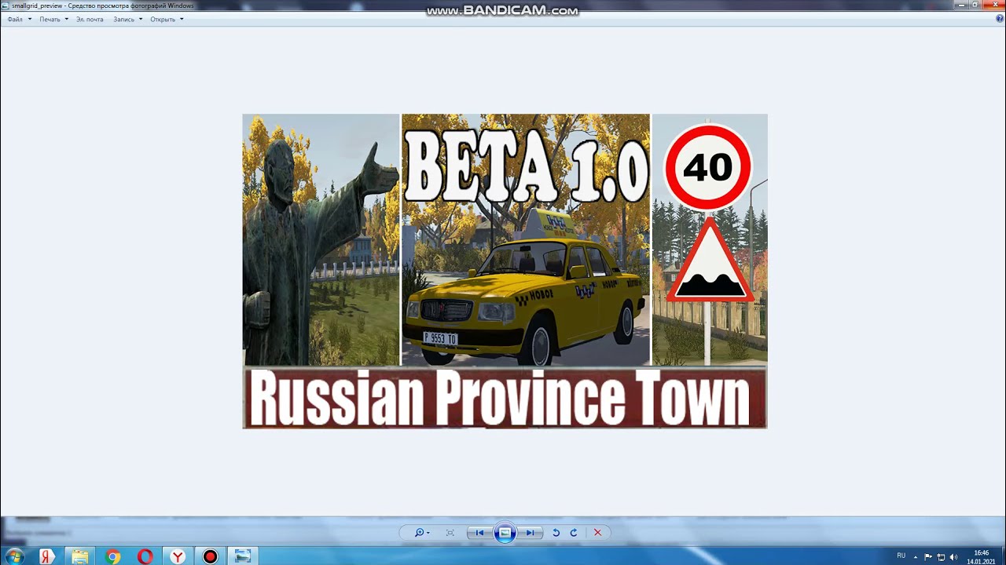
Task: Open Yandex search taskbar icon
Action: coord(46,556)
